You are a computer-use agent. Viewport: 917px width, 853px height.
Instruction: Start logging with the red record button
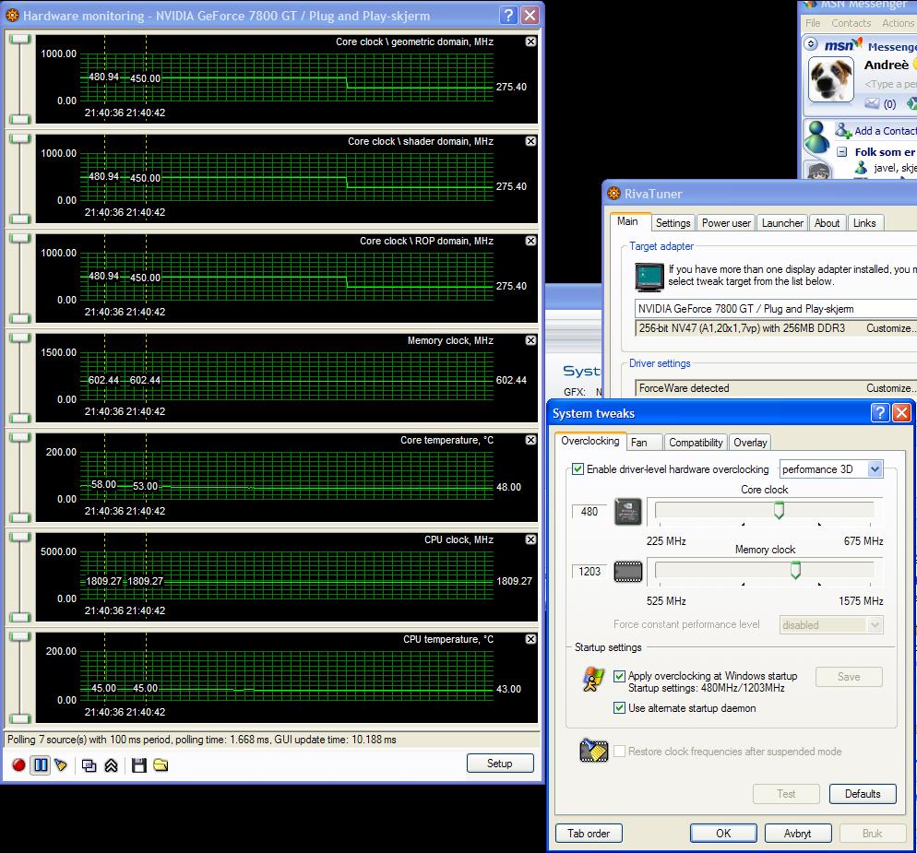18,764
